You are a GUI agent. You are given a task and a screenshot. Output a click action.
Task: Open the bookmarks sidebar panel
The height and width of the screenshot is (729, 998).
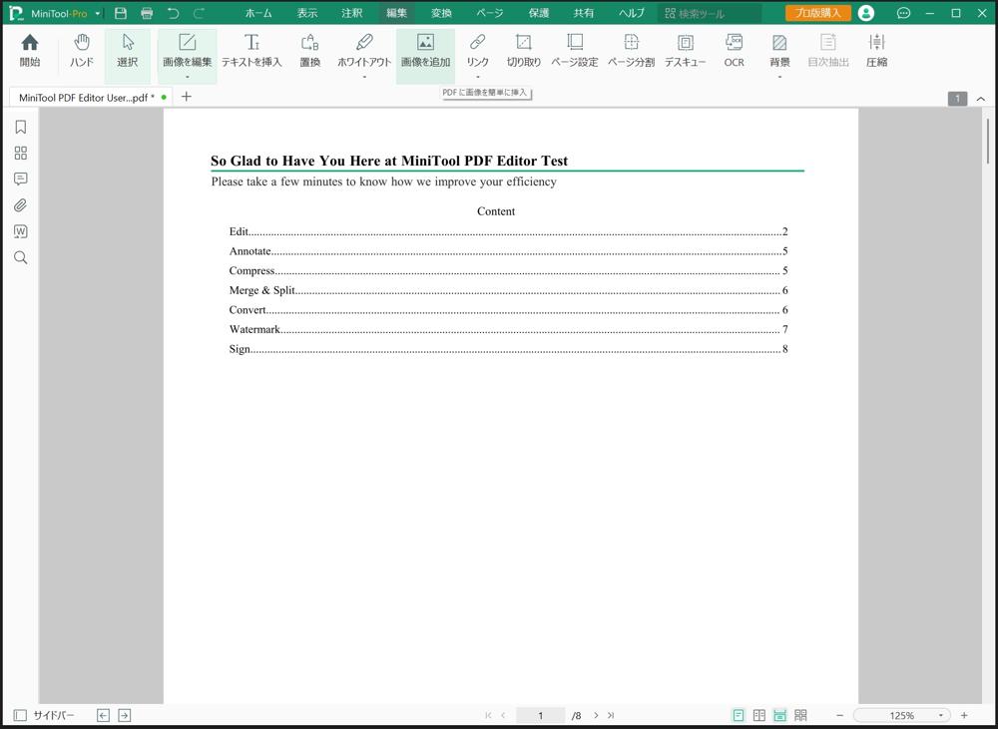[x=20, y=128]
